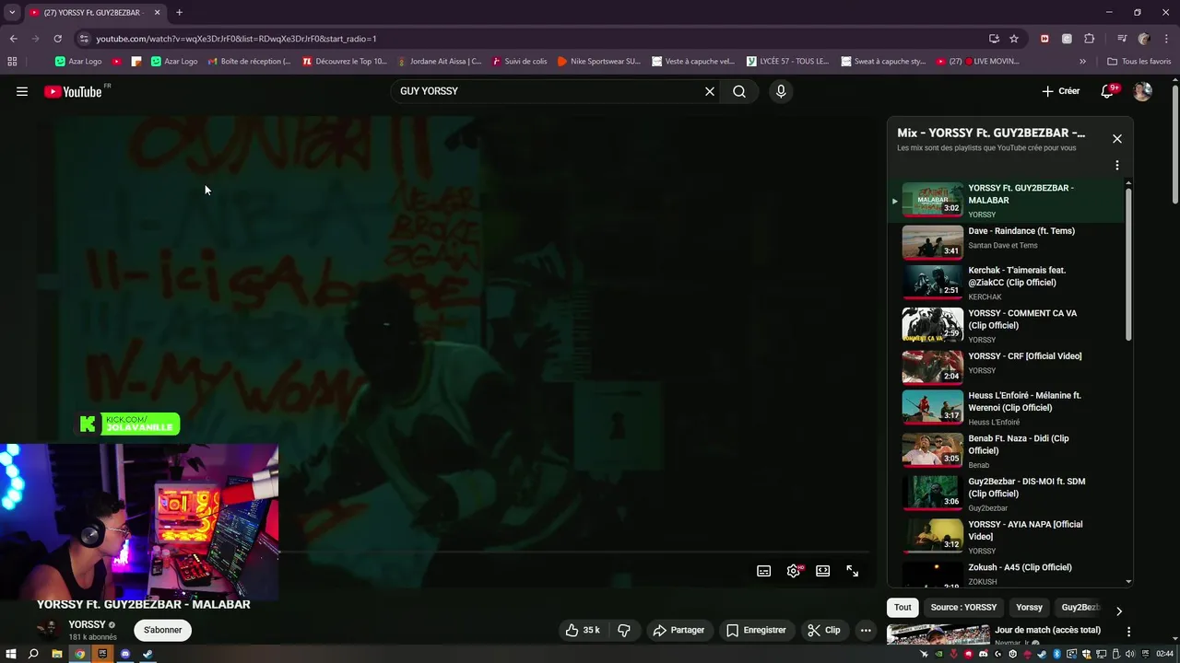Save the video with the Enregistrer button
The height and width of the screenshot is (663, 1180).
click(756, 630)
